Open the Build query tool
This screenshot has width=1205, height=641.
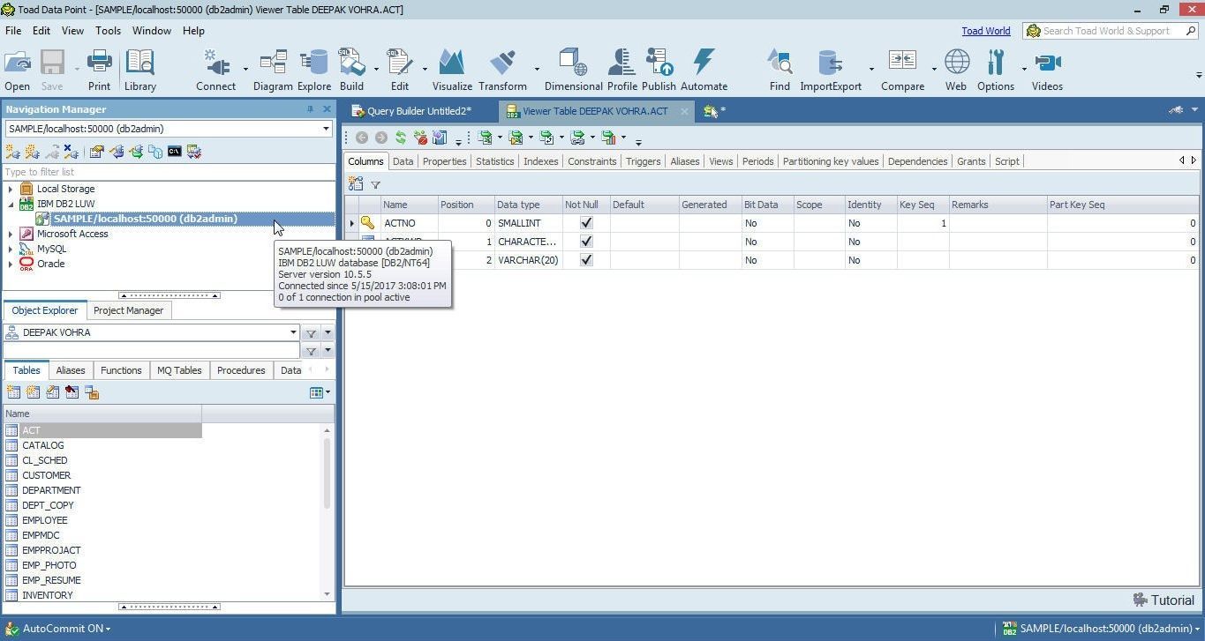pos(351,70)
